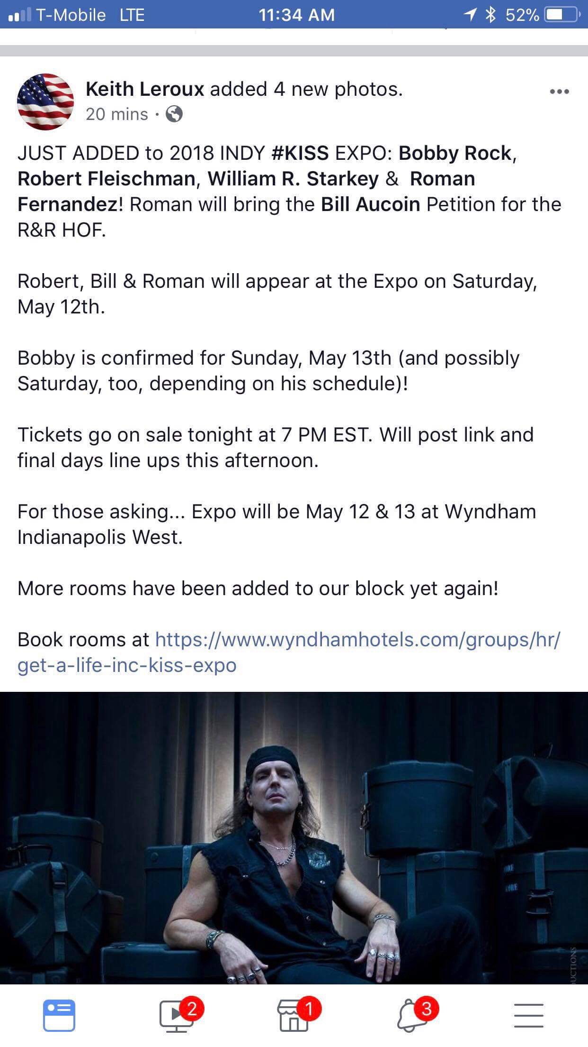Open the Wyndham hotels booking link
Viewport: 588px width, 1047px height.
tap(289, 652)
